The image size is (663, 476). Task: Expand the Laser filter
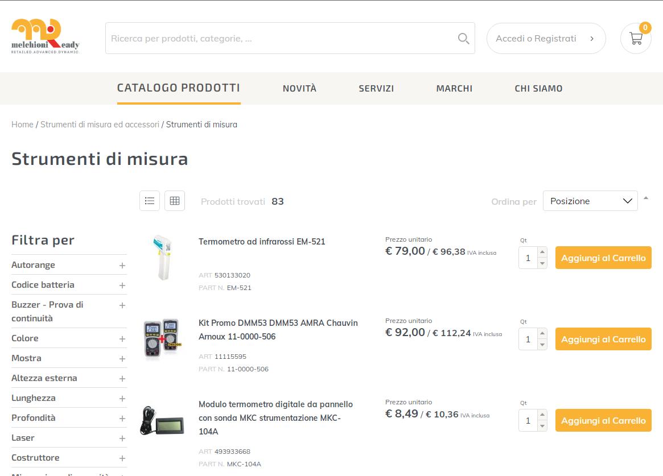coord(122,438)
